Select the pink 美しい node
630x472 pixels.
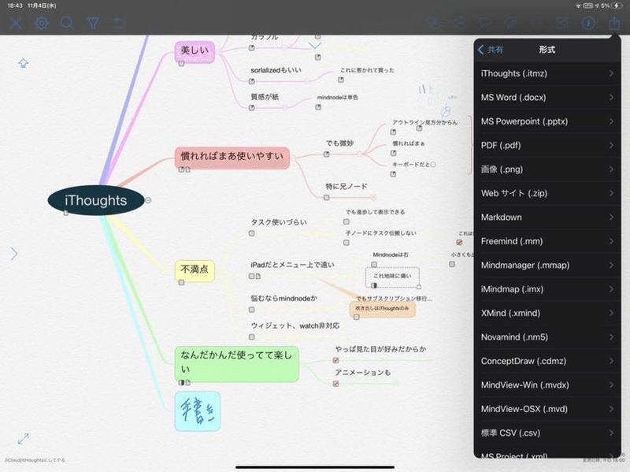(195, 51)
